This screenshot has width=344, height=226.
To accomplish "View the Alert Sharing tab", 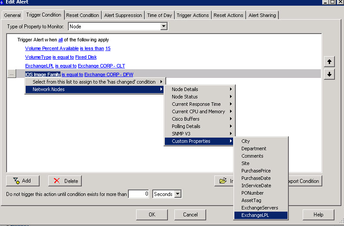I will (x=262, y=15).
